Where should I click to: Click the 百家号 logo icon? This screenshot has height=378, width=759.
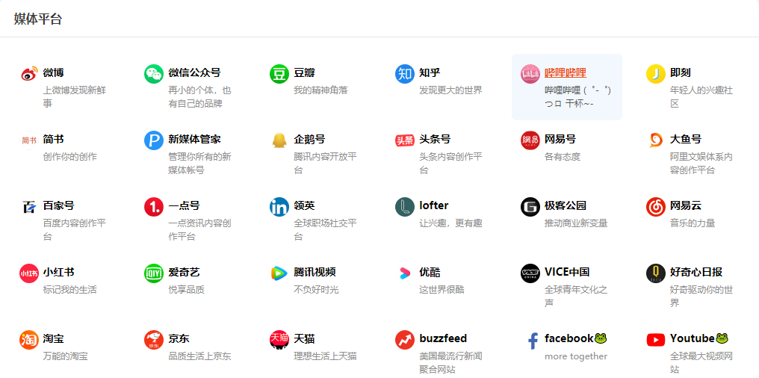point(28,207)
